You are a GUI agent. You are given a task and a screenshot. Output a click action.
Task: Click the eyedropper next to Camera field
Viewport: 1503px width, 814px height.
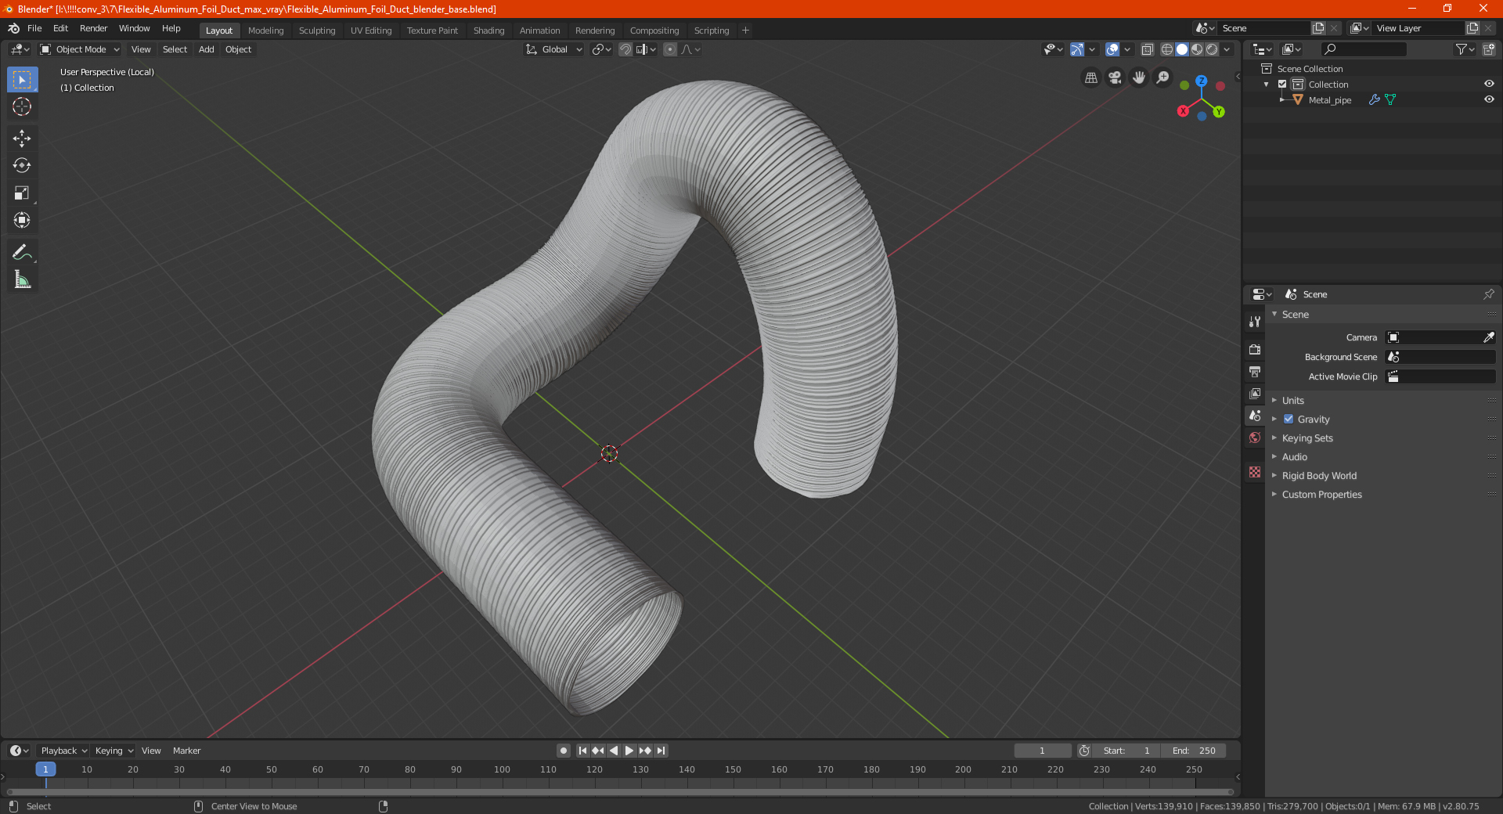point(1488,337)
